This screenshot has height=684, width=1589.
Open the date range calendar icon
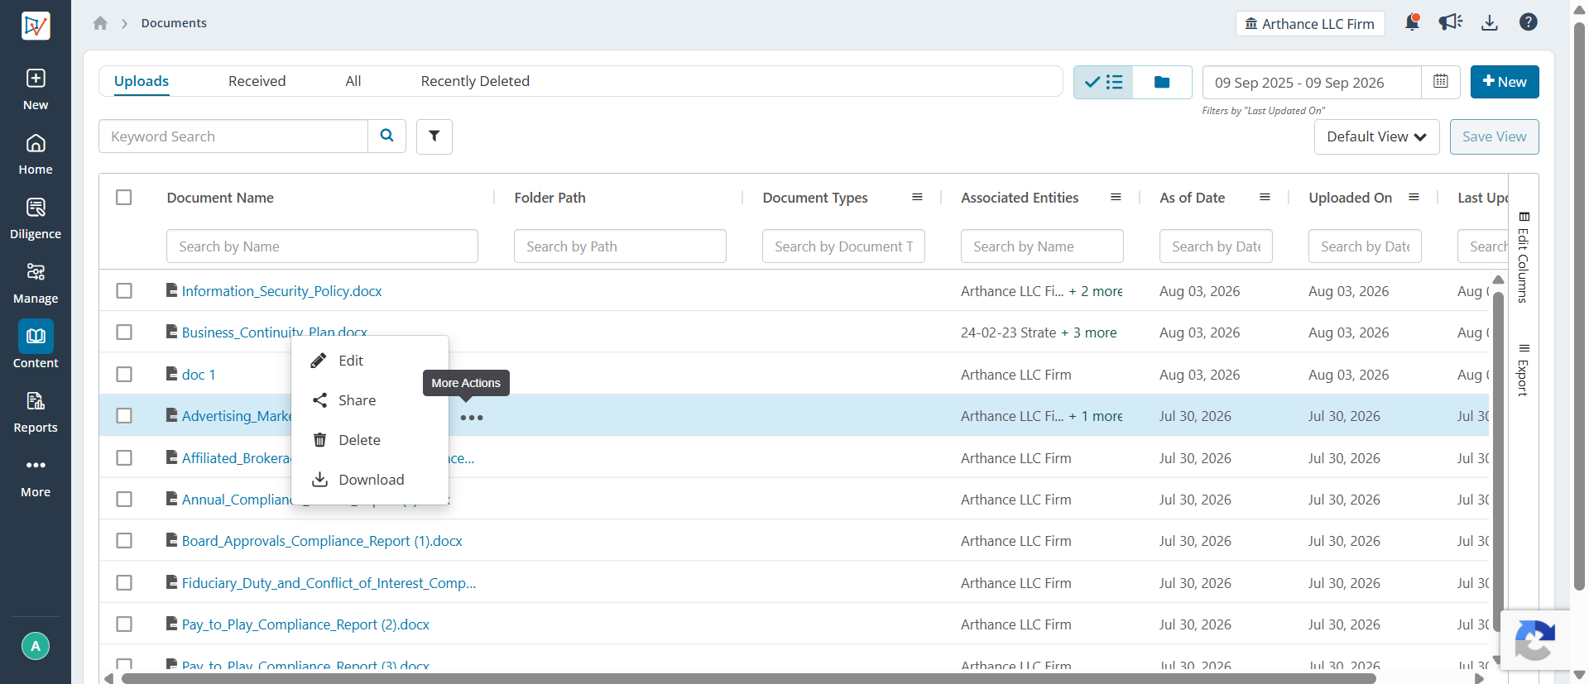1441,82
